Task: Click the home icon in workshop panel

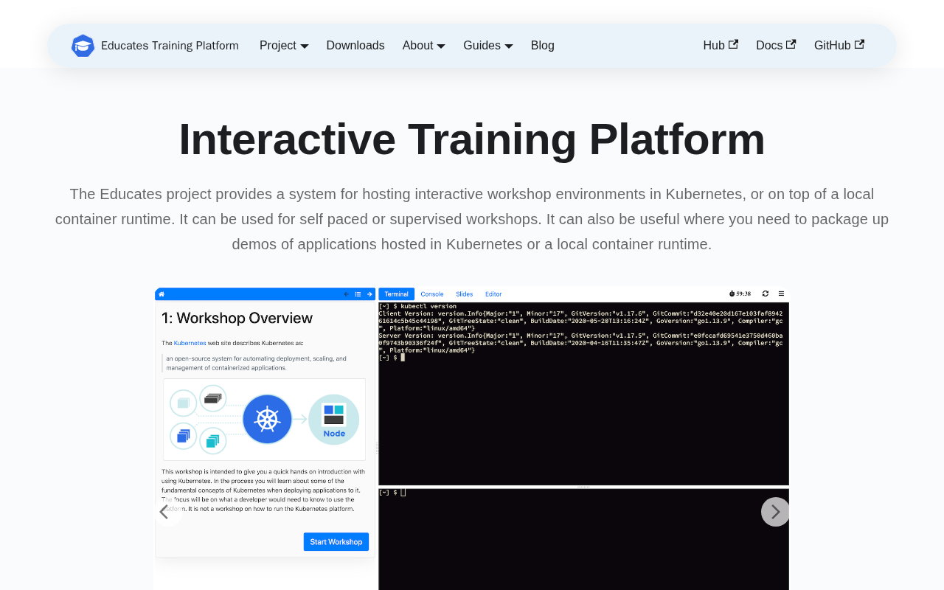Action: pos(162,294)
